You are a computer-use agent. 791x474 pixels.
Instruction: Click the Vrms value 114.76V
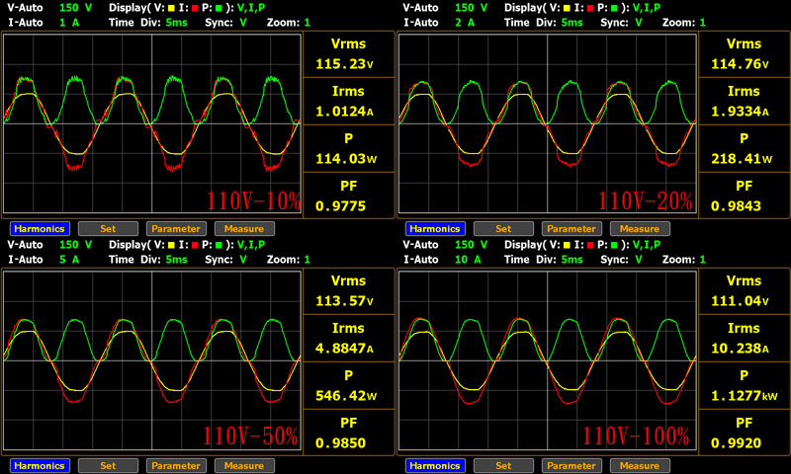[740, 64]
